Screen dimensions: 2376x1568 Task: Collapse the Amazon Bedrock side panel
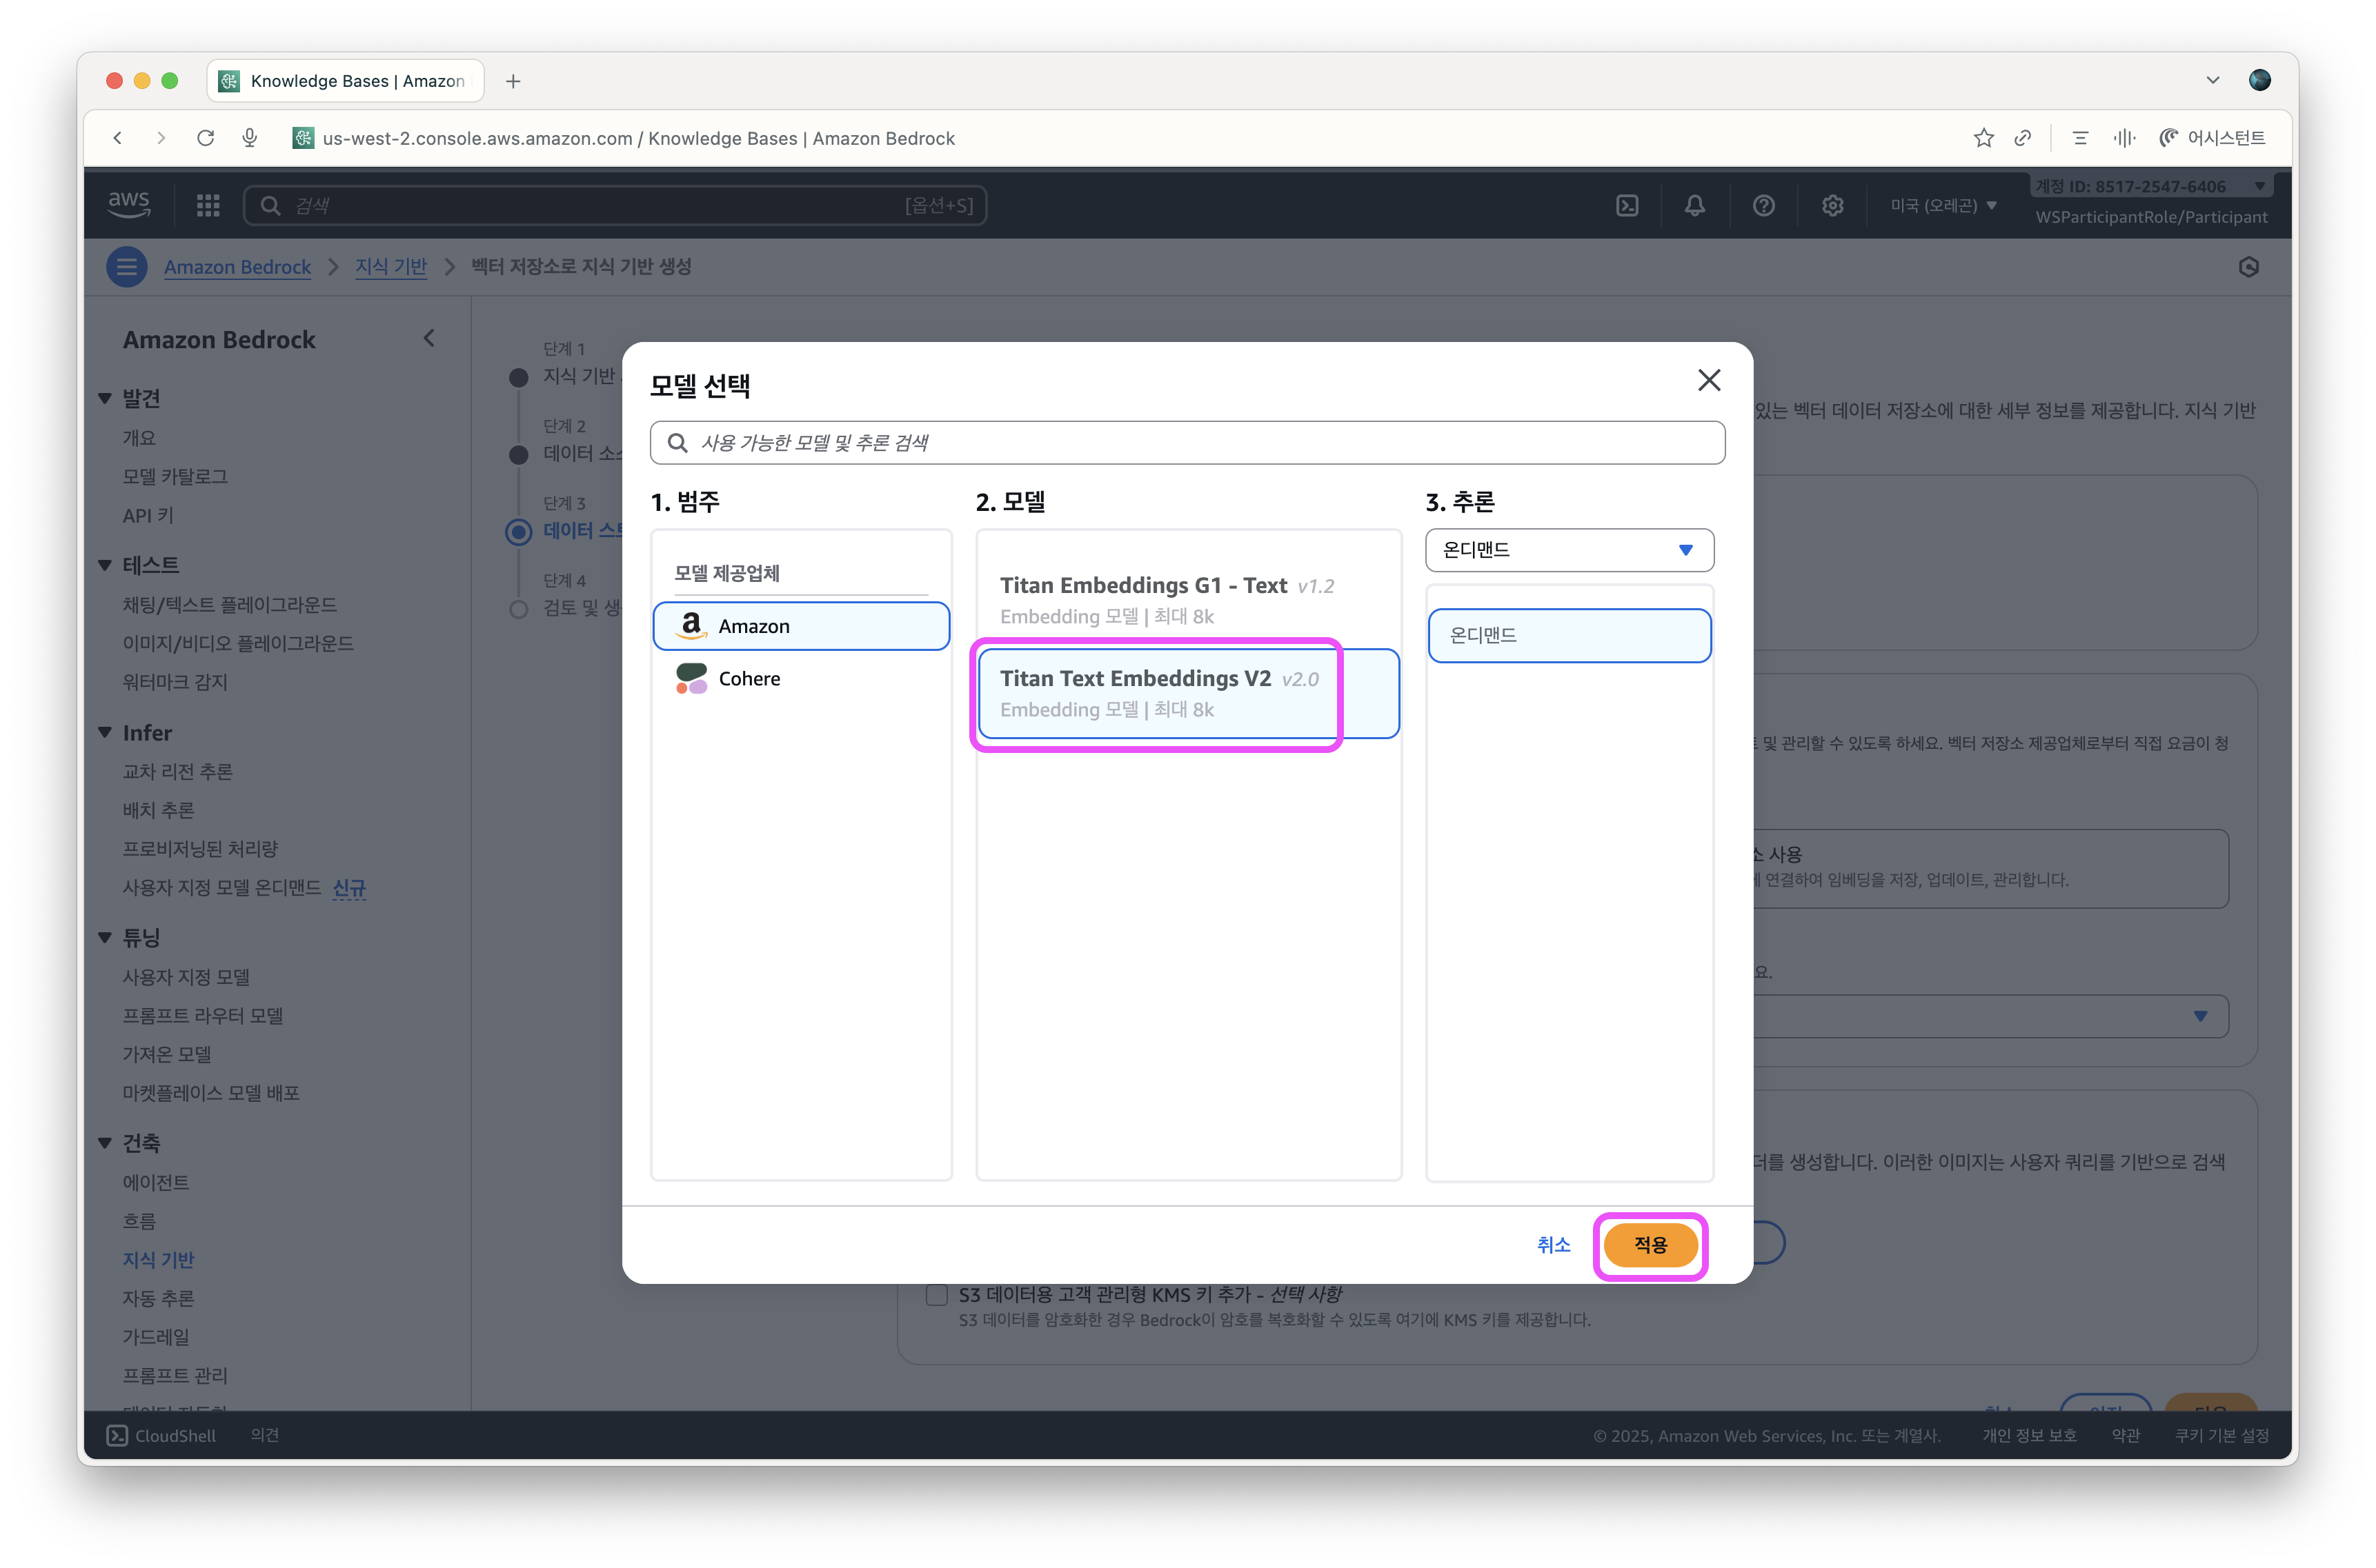429,339
